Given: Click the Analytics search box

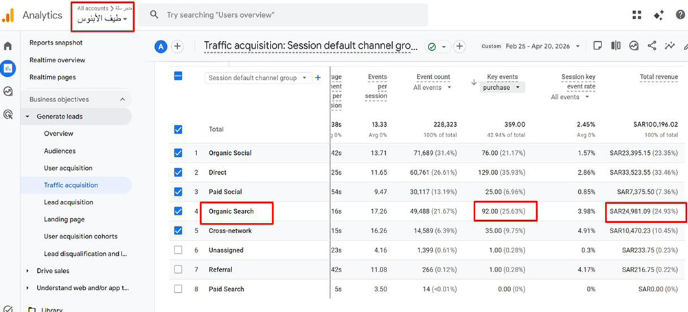Looking at the screenshot, I should [288, 15].
